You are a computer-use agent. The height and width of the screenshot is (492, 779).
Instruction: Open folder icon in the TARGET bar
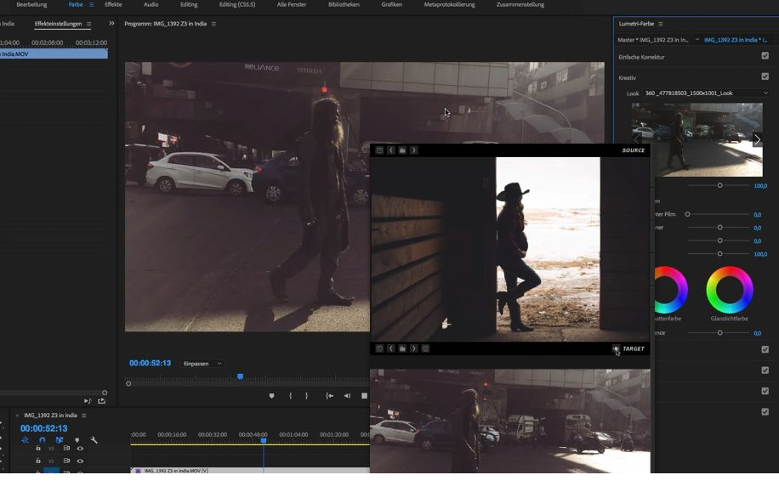pyautogui.click(x=402, y=348)
